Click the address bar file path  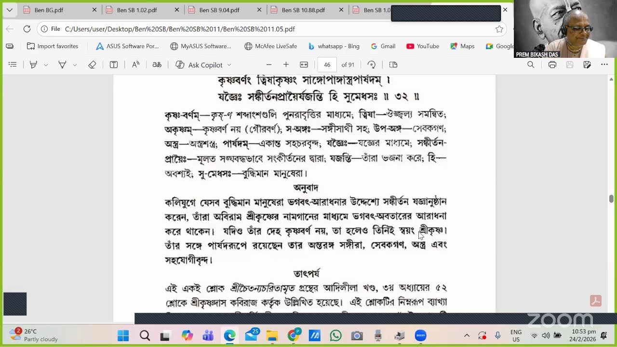tap(180, 29)
